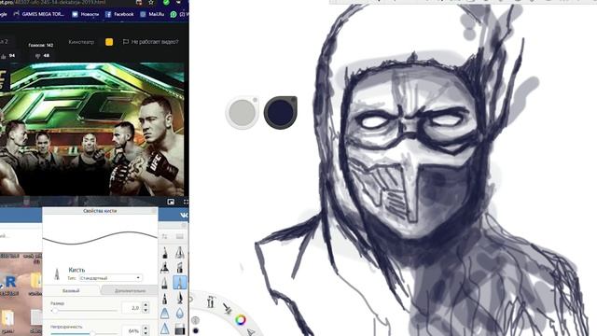Select the wide-base marker brush in palette
Screen dimensions: 597x336
165,268
